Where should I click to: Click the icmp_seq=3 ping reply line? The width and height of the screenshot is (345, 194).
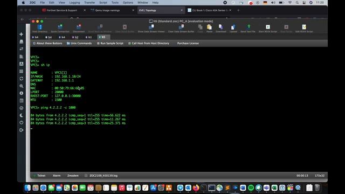pyautogui.click(x=78, y=123)
